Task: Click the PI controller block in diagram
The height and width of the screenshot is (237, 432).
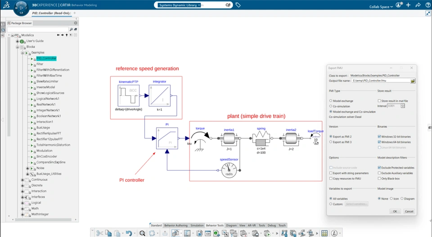Action: [x=167, y=138]
